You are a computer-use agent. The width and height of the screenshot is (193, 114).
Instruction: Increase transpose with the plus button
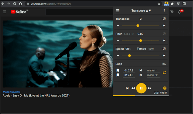click(x=164, y=26)
